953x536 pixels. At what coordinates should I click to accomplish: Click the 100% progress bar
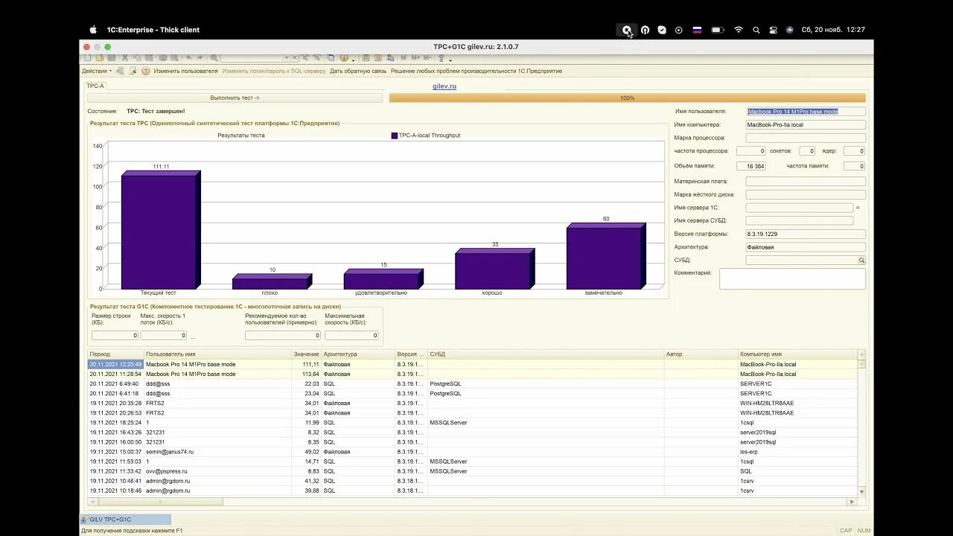pyautogui.click(x=627, y=98)
